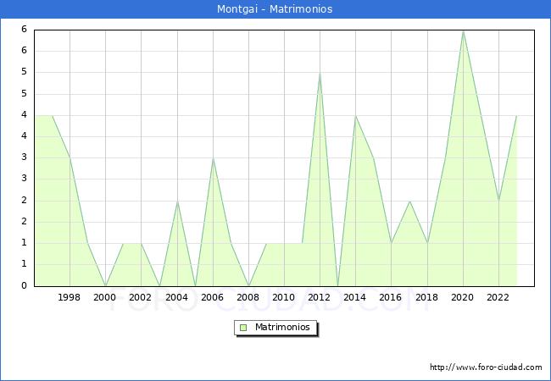Viewport: 551px width, 381px height.
Task: Click the 2014 peak data point
Action: click(356, 116)
